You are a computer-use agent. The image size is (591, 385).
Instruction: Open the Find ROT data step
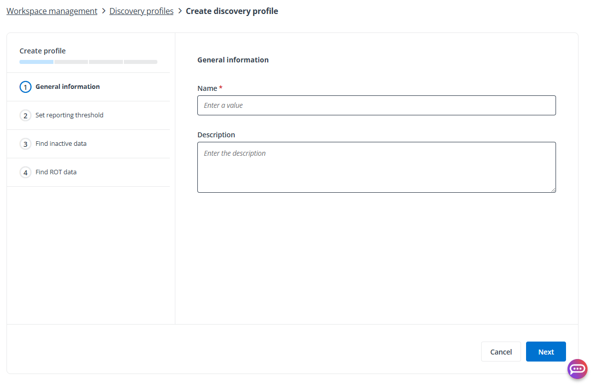(x=55, y=172)
